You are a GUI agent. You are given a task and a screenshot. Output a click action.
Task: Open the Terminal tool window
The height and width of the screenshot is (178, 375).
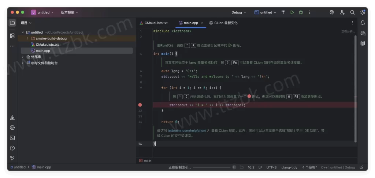12,138
